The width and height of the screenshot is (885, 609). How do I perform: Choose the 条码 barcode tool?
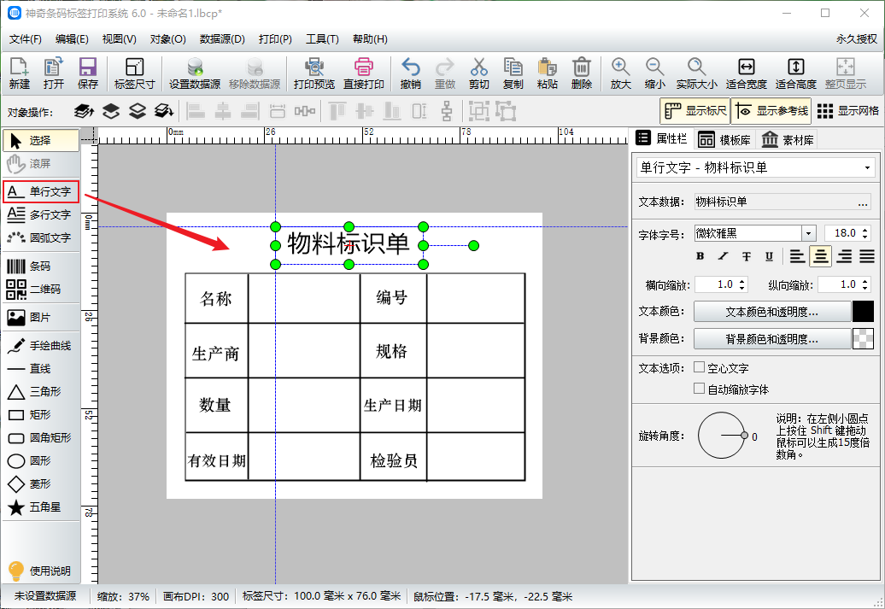coord(41,266)
